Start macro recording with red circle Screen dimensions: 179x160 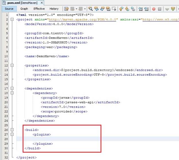pyautogui.click(x=154, y=9)
